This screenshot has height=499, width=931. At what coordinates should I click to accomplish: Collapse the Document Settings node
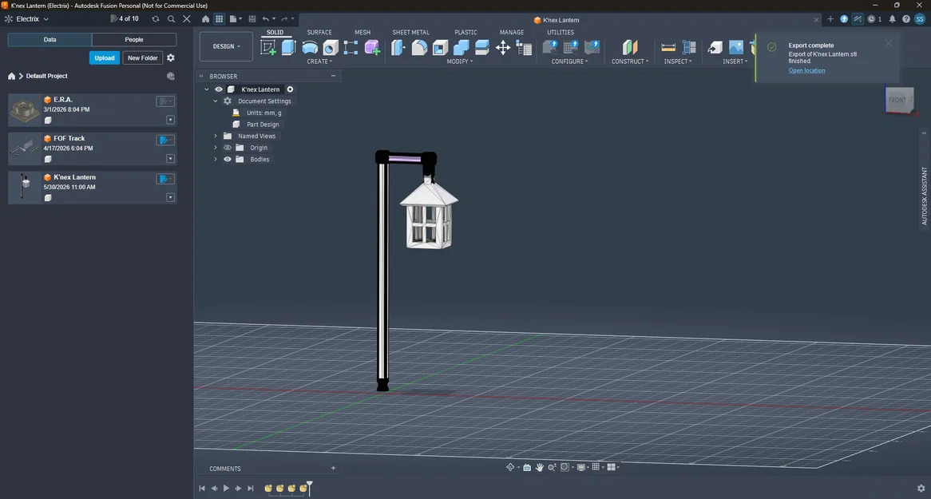(216, 101)
